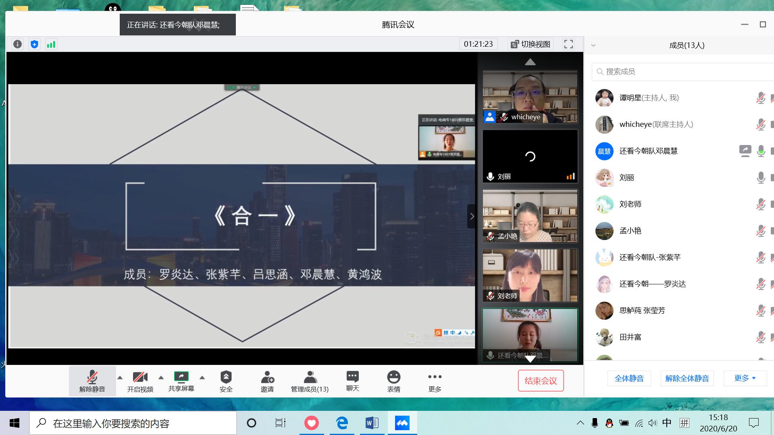Open the 聊天 chat icon
Viewport: 774px width, 435px height.
[x=352, y=381]
